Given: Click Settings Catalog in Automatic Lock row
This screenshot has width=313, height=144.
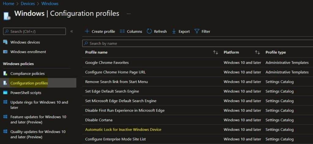Looking at the screenshot, I should point(279,130).
